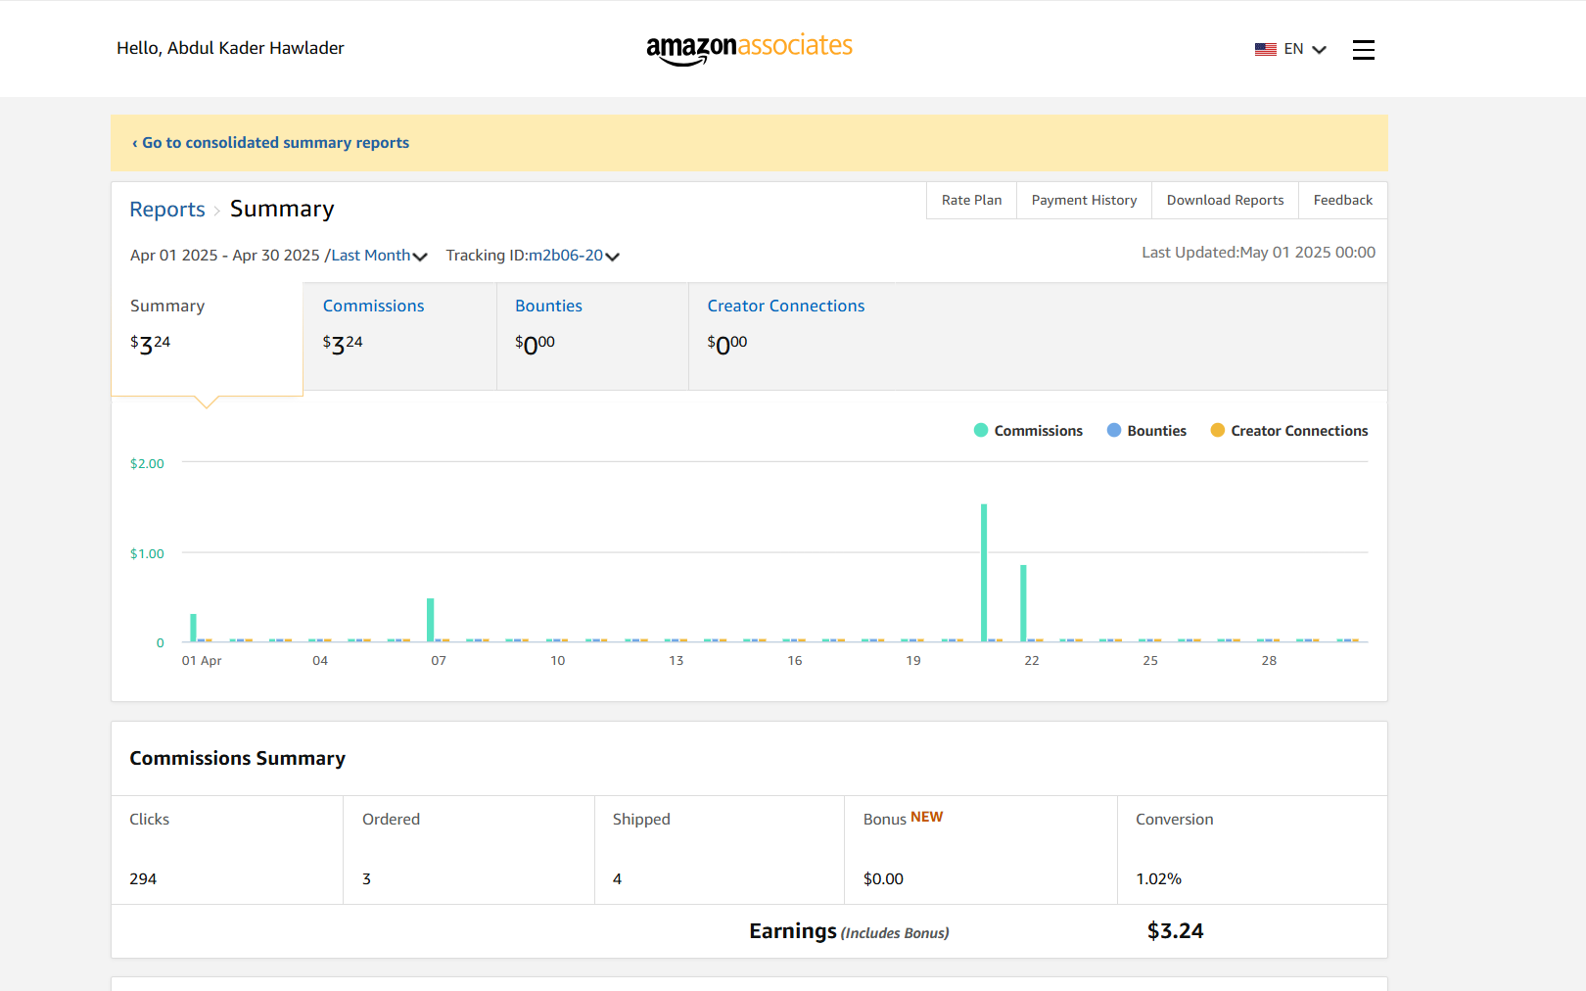Click the Ordered column header
Screen dimensions: 1586x991
click(391, 820)
